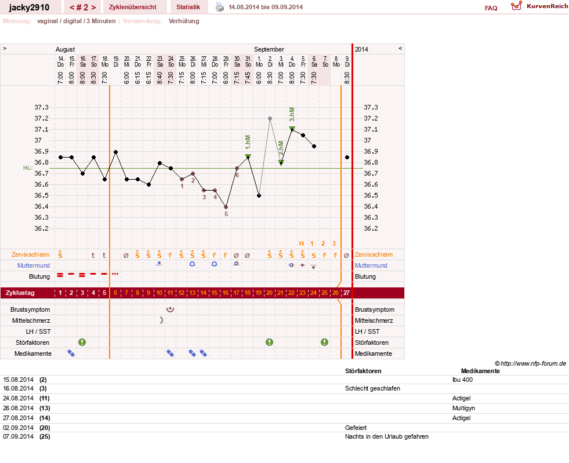Click the bleeding mark on cycle day 3
The image size is (569, 463).
pyautogui.click(x=82, y=276)
